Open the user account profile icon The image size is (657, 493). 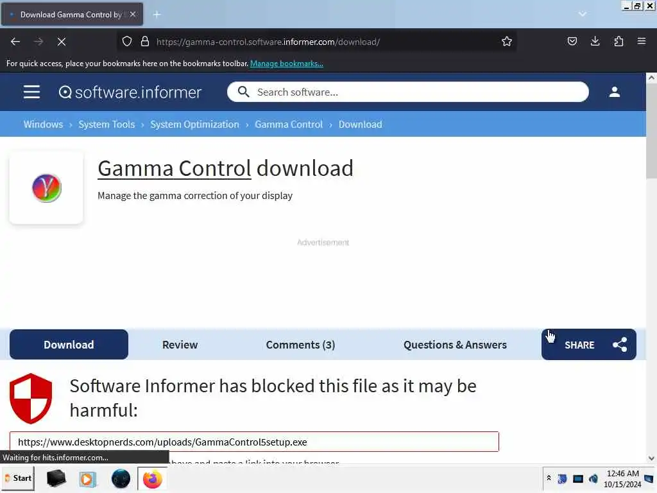pos(614,92)
